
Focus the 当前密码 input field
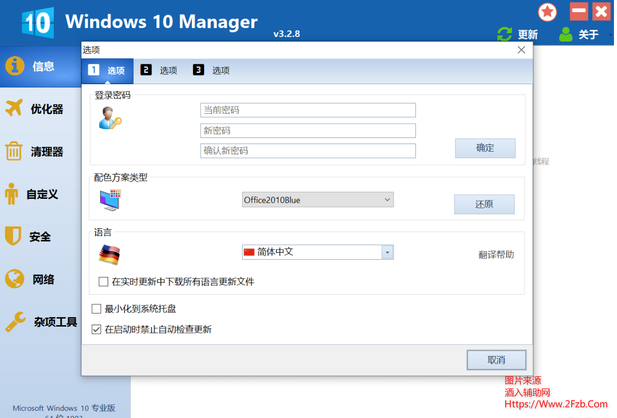click(308, 110)
